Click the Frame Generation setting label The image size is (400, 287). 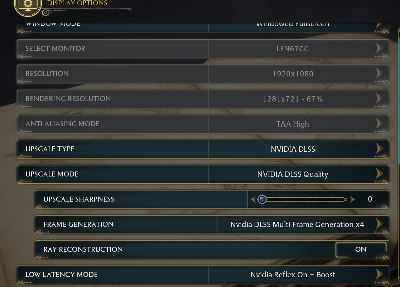[78, 225]
